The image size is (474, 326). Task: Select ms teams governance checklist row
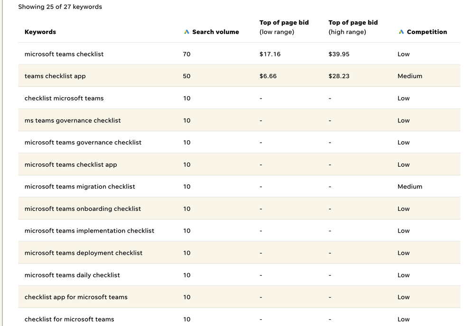click(x=239, y=120)
